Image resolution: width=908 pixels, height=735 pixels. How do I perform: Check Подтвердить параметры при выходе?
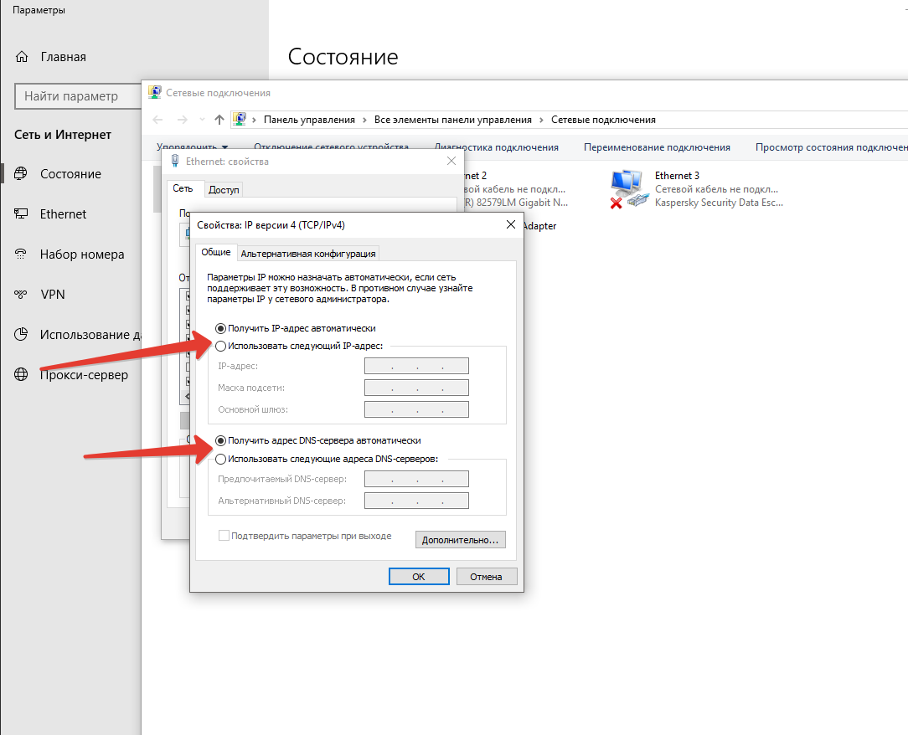pyautogui.click(x=224, y=535)
